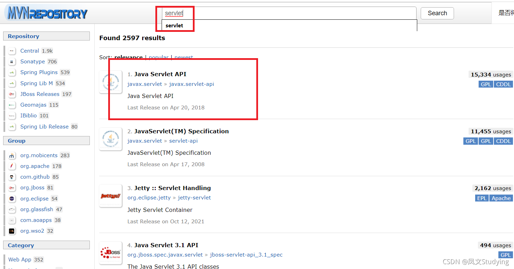Filter by Web App category

tap(20, 260)
